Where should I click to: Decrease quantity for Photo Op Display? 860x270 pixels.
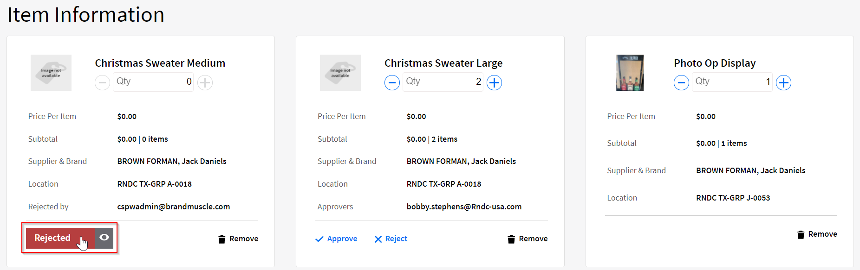point(681,83)
